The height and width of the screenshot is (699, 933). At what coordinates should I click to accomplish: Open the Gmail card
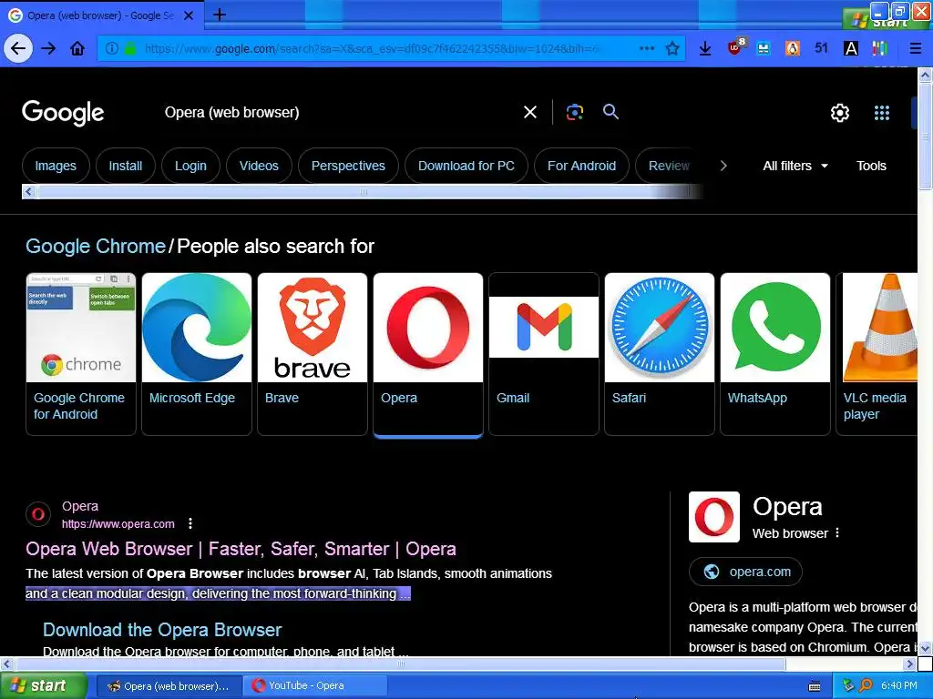[544, 354]
